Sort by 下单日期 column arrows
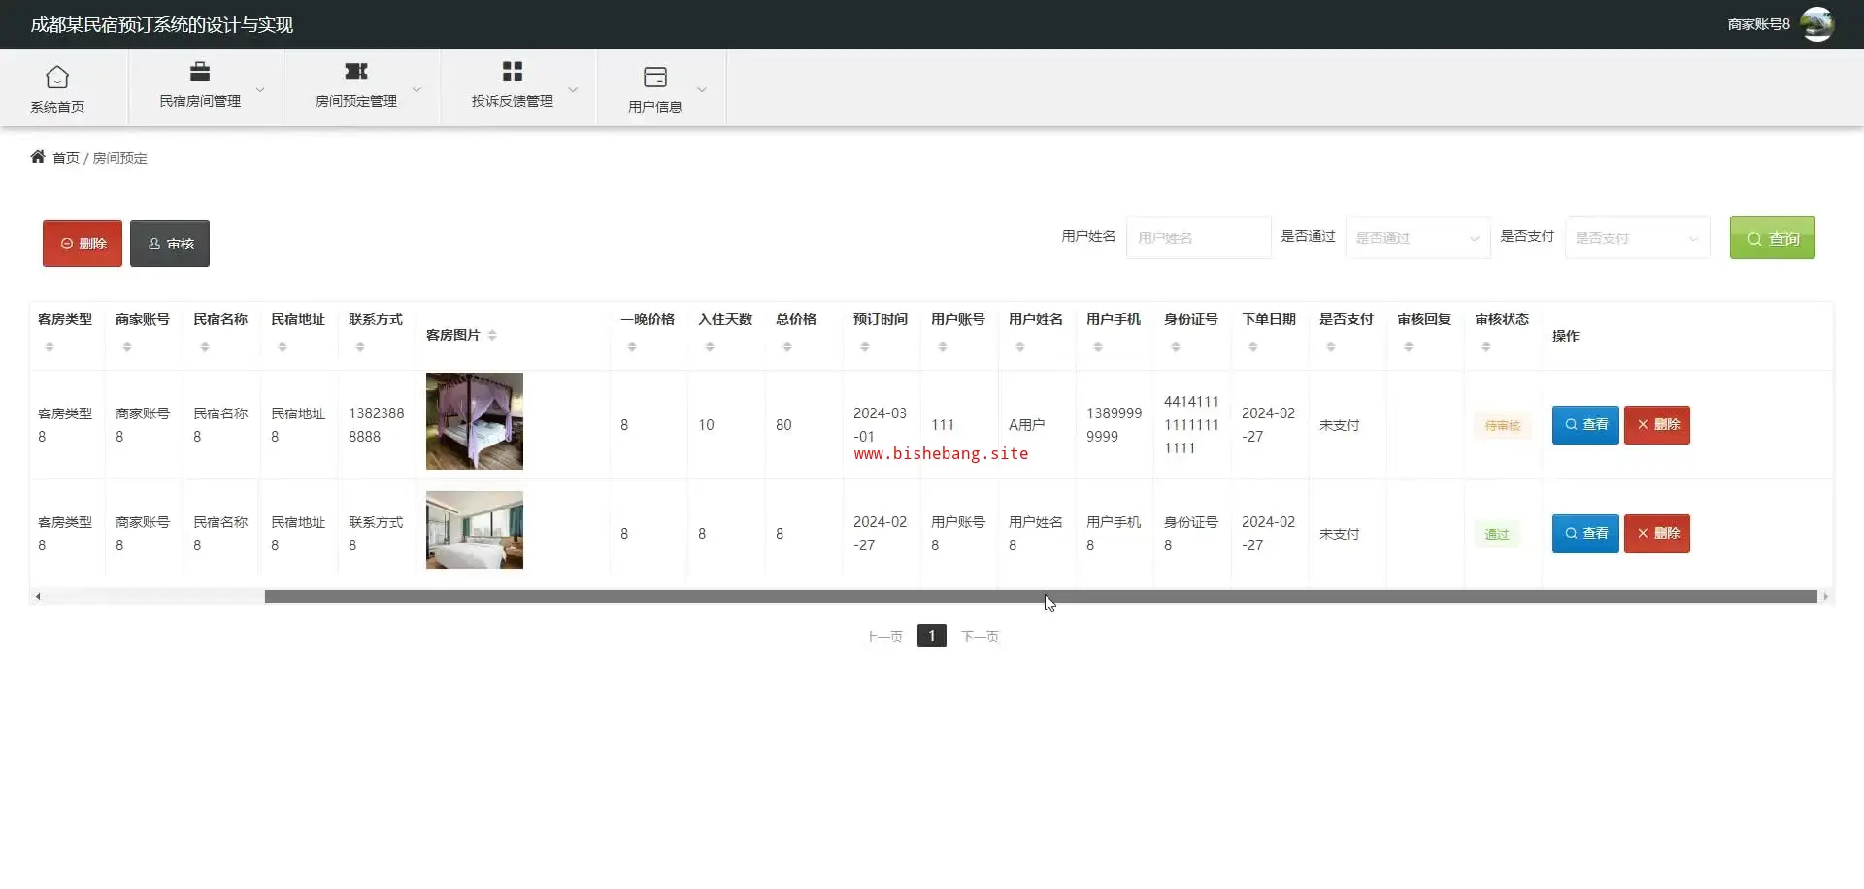Image resolution: width=1864 pixels, height=889 pixels. click(1253, 346)
